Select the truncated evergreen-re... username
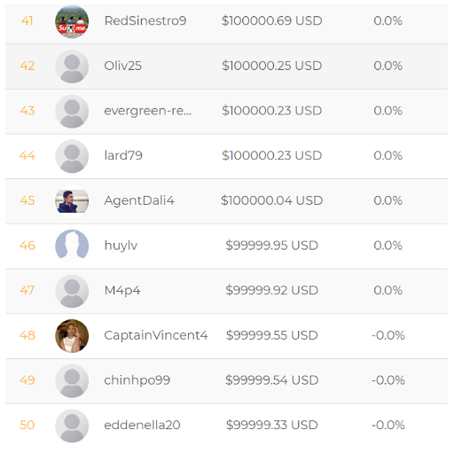 (x=148, y=111)
